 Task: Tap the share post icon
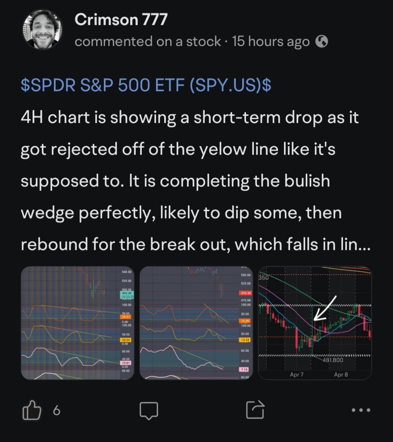click(256, 410)
